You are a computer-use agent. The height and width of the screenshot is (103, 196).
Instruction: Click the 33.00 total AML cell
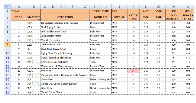click(x=159, y=11)
